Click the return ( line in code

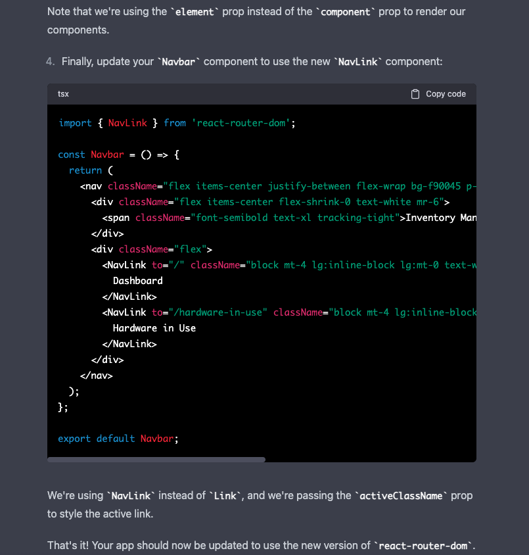[91, 170]
